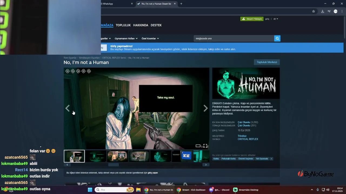The image size is (346, 194).
Task: Open Trioskaz developer link
Action: [242, 136]
